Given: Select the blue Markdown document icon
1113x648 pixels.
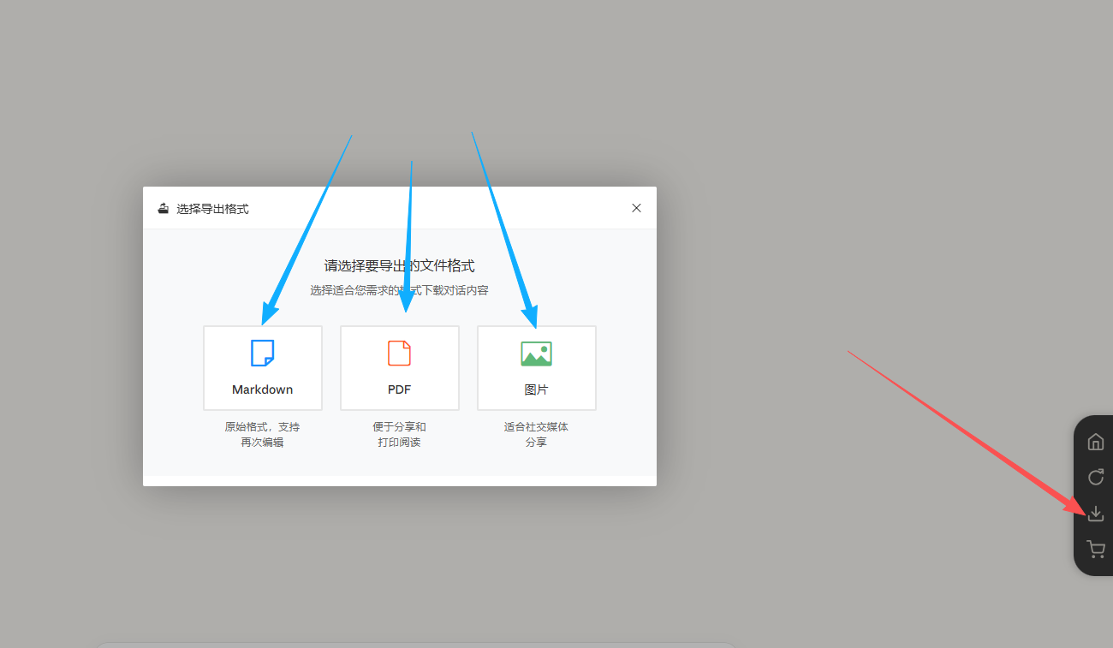Looking at the screenshot, I should [262, 353].
